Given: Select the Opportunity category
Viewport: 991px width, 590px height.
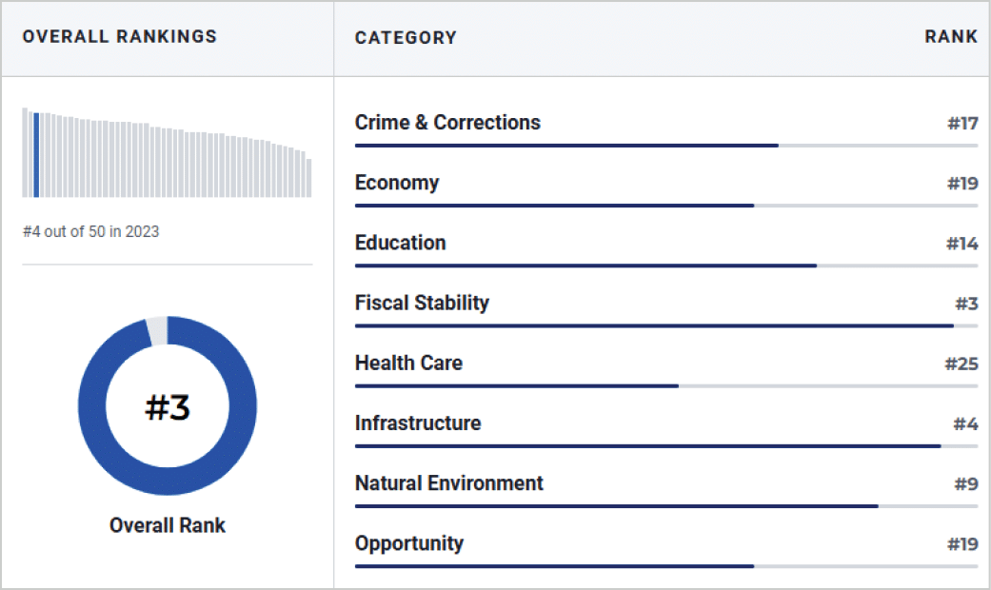Looking at the screenshot, I should coord(409,543).
